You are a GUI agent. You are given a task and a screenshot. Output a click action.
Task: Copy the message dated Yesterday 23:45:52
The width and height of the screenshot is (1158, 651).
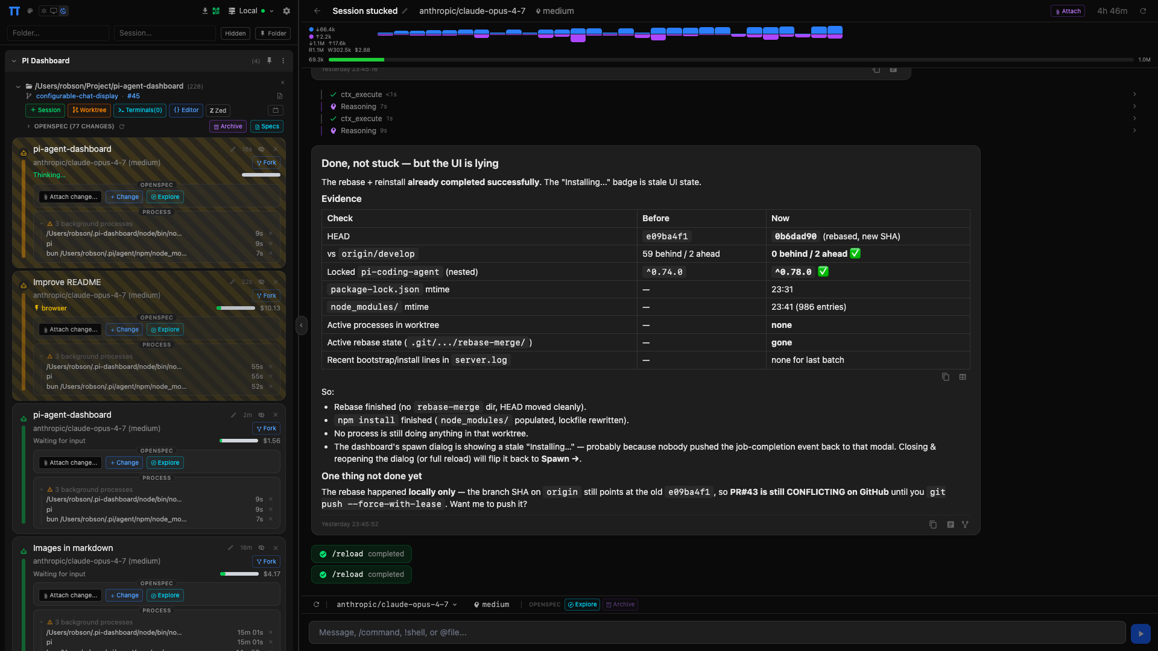click(x=933, y=525)
